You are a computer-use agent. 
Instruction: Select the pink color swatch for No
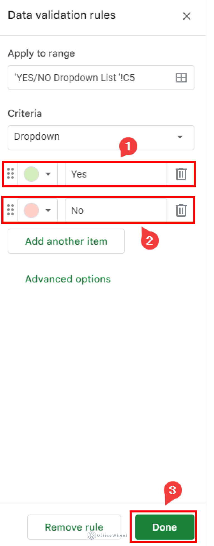(x=31, y=210)
